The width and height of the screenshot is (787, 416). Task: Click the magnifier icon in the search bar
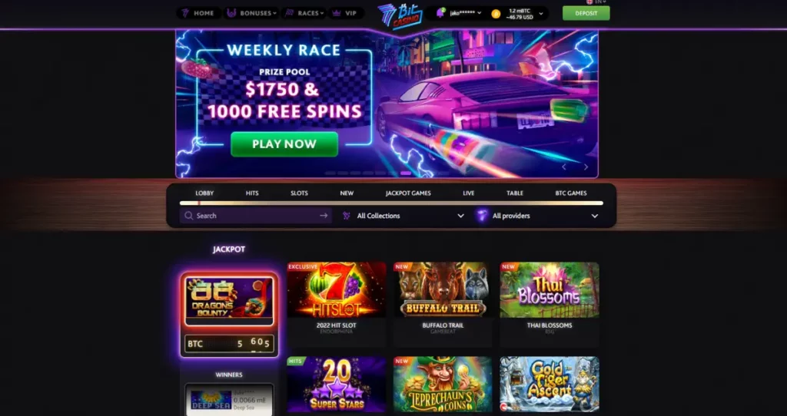pyautogui.click(x=188, y=216)
